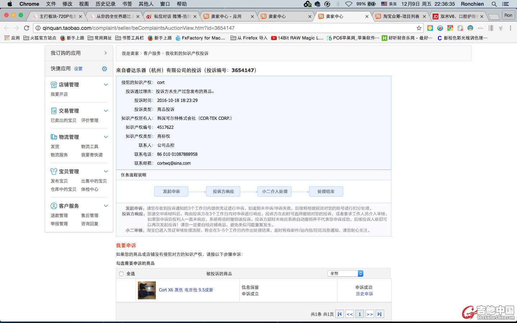Collapse 交易管理 section chevron
Screen dimensions: 517x323
106,111
